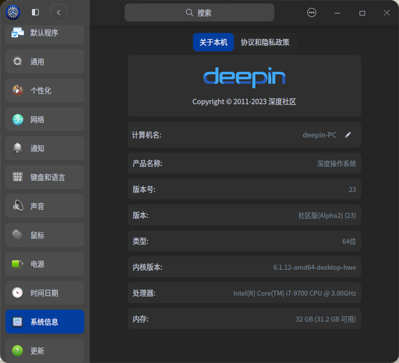The height and width of the screenshot is (363, 399).
Task: Open 键盘和语言 keyboard and language settings
Action: tap(45, 178)
